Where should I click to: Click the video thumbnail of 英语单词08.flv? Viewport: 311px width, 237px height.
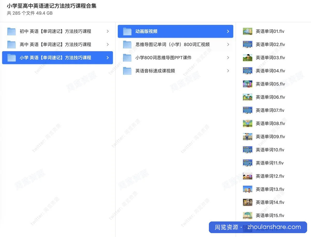pos(248,124)
